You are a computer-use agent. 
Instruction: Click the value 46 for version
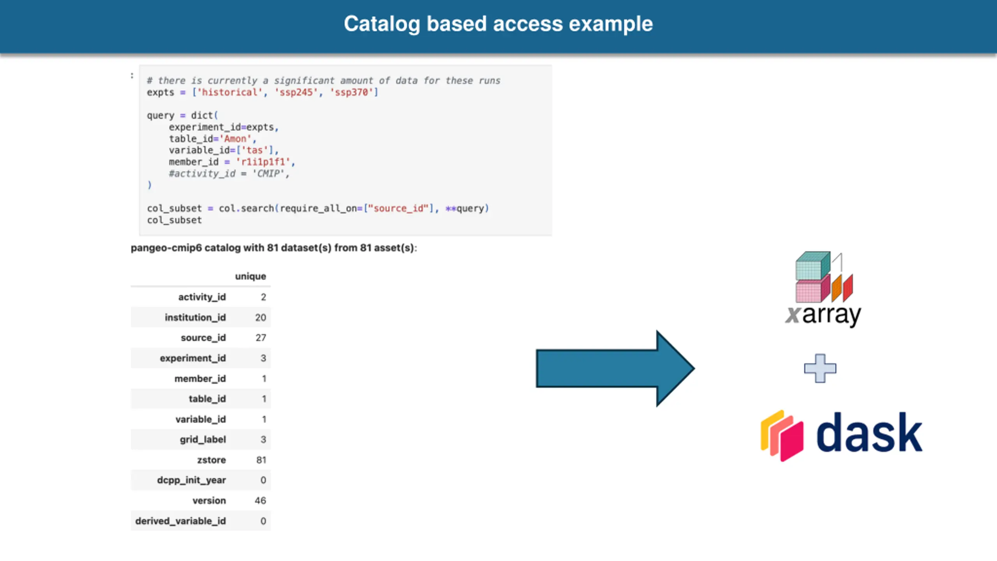click(260, 500)
